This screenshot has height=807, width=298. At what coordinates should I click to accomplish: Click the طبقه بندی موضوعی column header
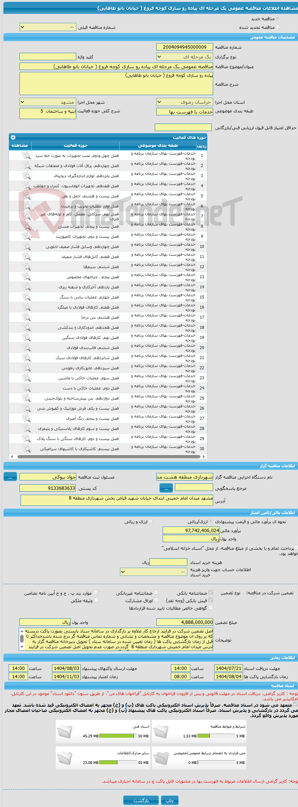(x=158, y=145)
